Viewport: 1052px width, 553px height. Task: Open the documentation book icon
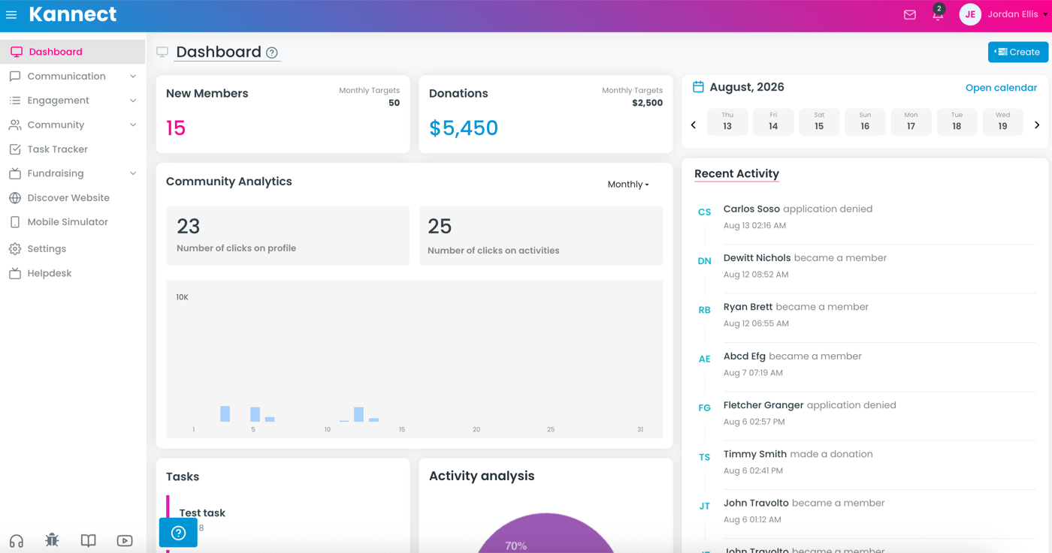[89, 540]
